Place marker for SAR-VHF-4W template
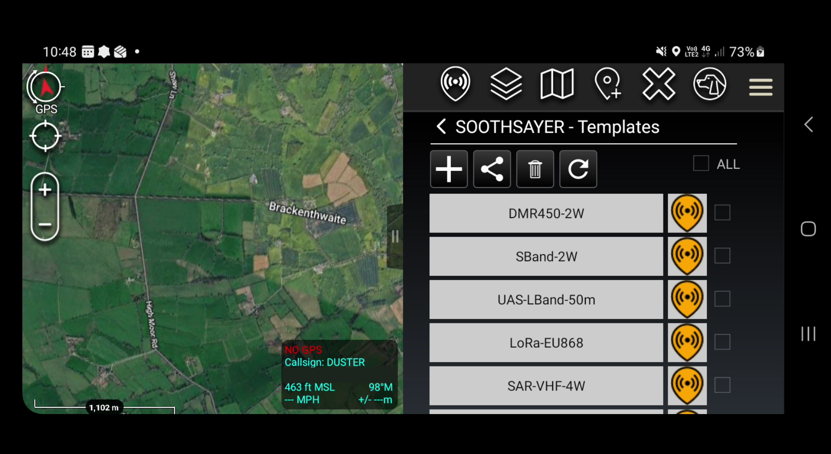 (687, 385)
